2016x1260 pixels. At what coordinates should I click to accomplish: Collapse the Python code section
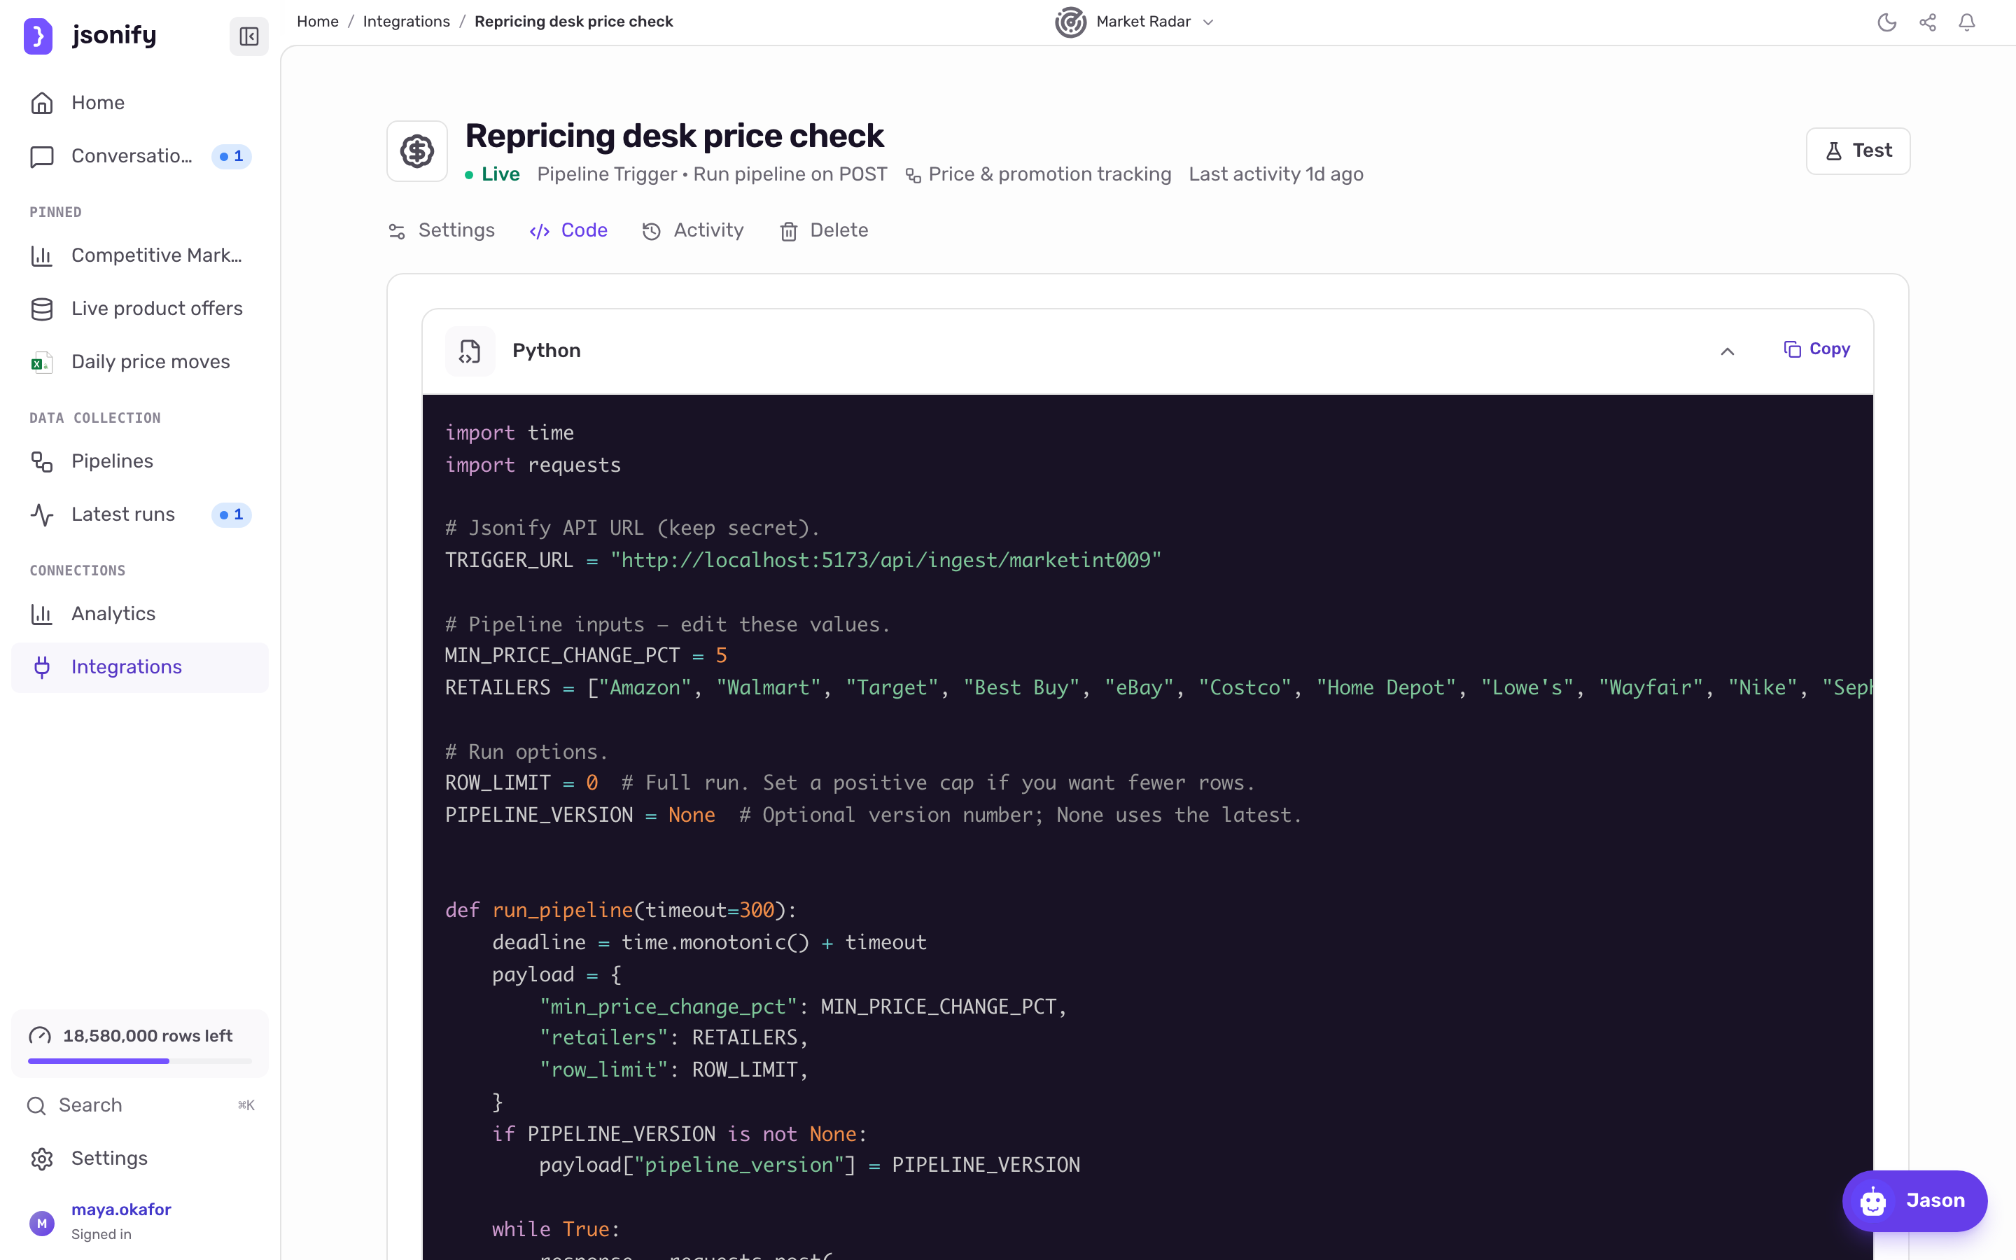pyautogui.click(x=1728, y=351)
